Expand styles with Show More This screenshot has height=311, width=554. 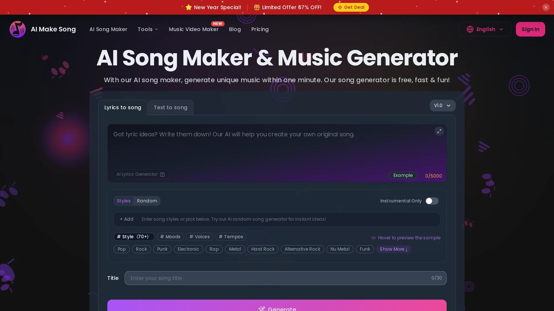394,249
